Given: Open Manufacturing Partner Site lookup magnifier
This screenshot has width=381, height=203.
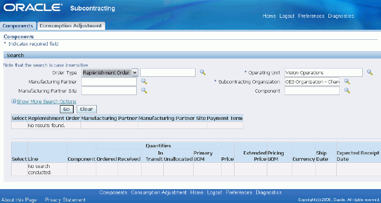Looking at the screenshot, I should (x=145, y=91).
